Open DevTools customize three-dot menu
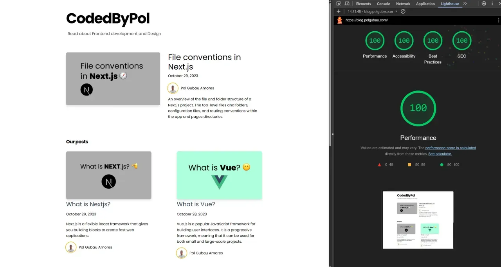The height and width of the screenshot is (267, 501). pos(492,4)
